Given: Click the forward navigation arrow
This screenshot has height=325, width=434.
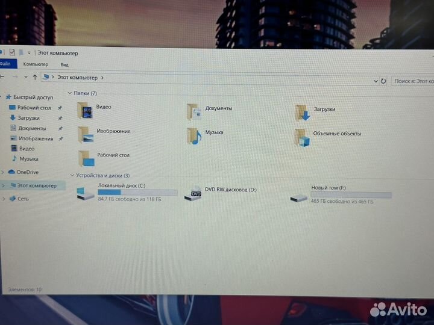Looking at the screenshot, I should click(x=15, y=77).
